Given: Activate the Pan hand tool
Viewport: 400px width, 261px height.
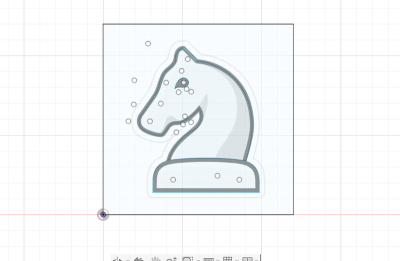Looking at the screenshot, I should point(156,259).
